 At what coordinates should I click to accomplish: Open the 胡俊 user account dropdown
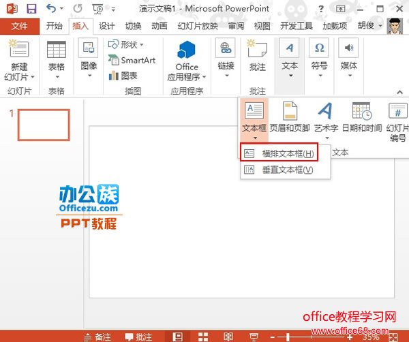(x=370, y=26)
